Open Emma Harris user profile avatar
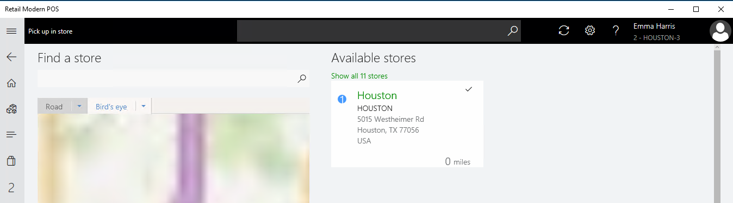733x203 pixels. pos(720,31)
